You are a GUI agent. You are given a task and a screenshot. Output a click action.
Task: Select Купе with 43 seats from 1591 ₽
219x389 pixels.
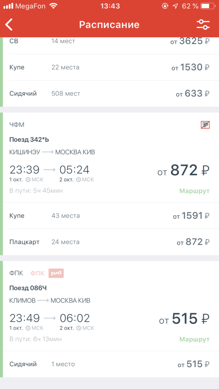click(109, 216)
